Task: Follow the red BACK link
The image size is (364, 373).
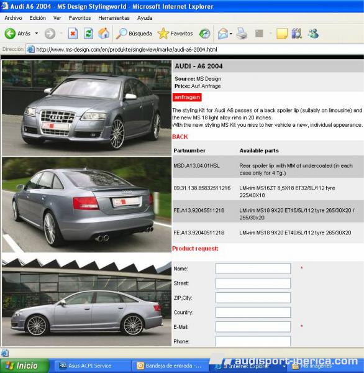Action: click(x=180, y=137)
